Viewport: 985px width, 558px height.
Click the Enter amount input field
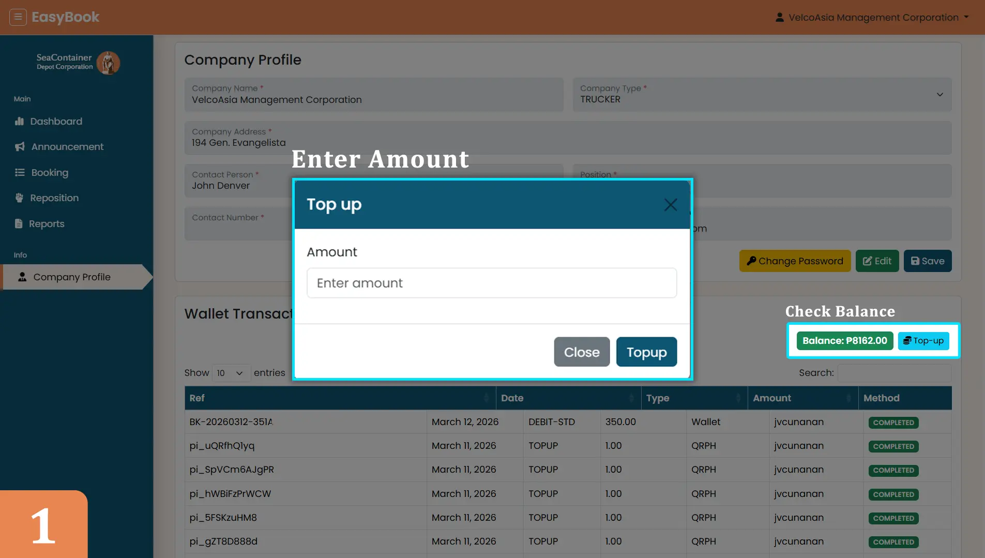click(491, 283)
